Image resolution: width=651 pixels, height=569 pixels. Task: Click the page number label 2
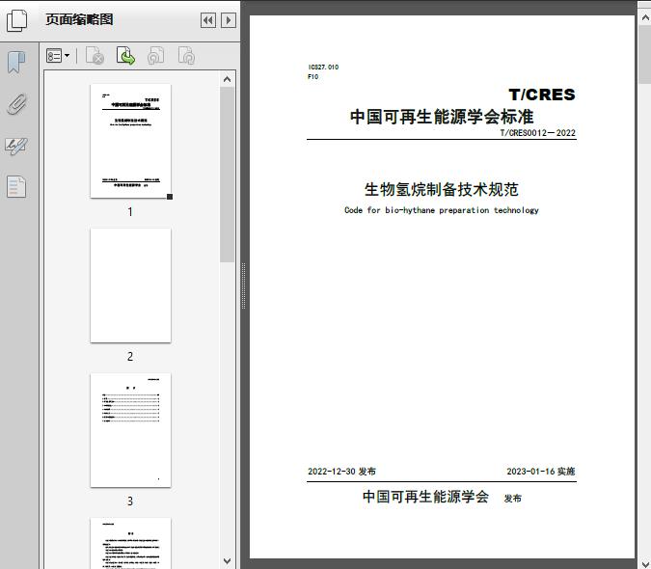click(130, 356)
